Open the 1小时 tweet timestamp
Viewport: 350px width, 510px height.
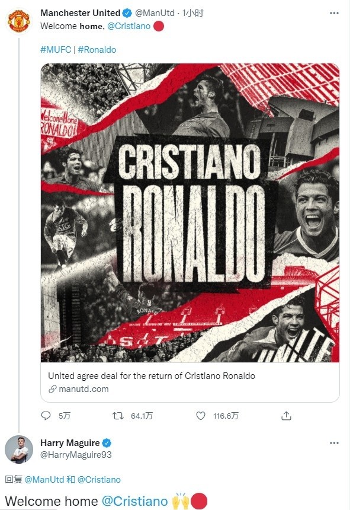tap(193, 13)
